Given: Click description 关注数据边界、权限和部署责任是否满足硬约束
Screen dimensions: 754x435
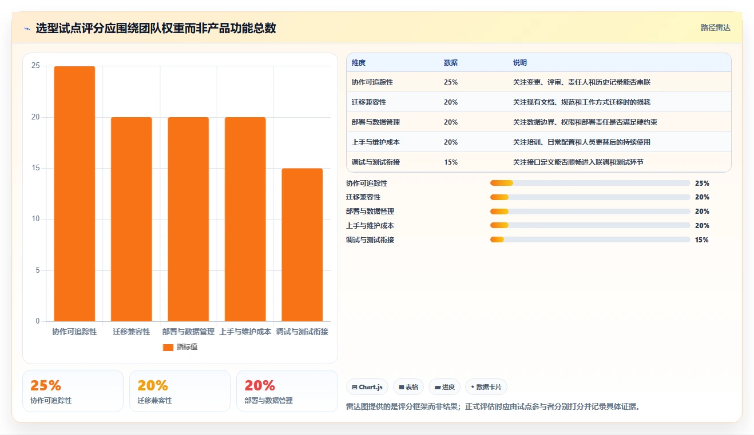Looking at the screenshot, I should tap(585, 122).
